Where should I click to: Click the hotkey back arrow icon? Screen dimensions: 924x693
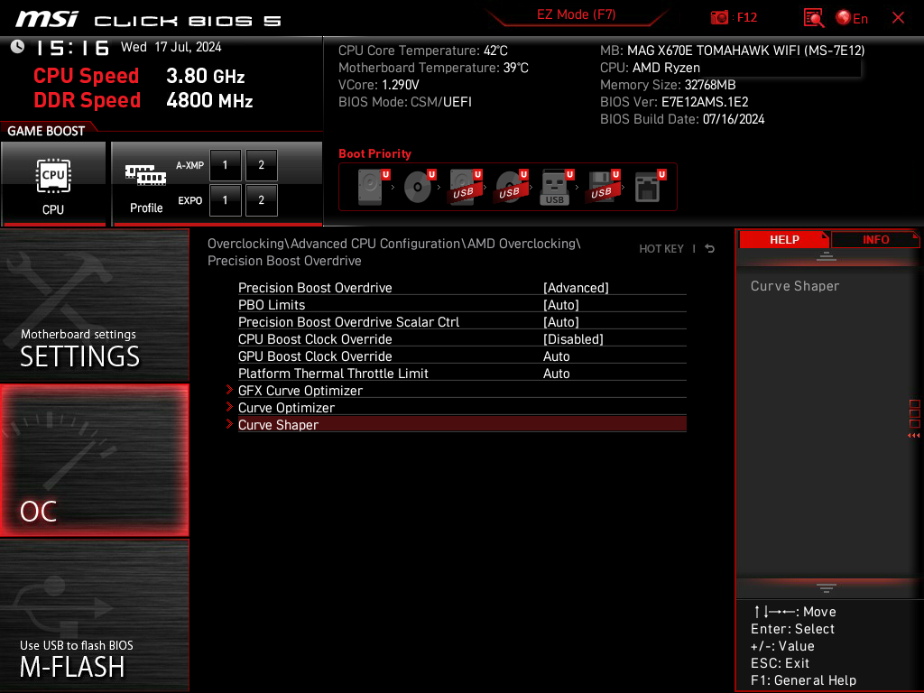[x=709, y=249]
